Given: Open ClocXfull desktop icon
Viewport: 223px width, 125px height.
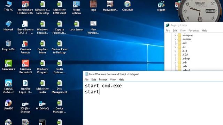Looking at the screenshot, I should (x=128, y=6).
